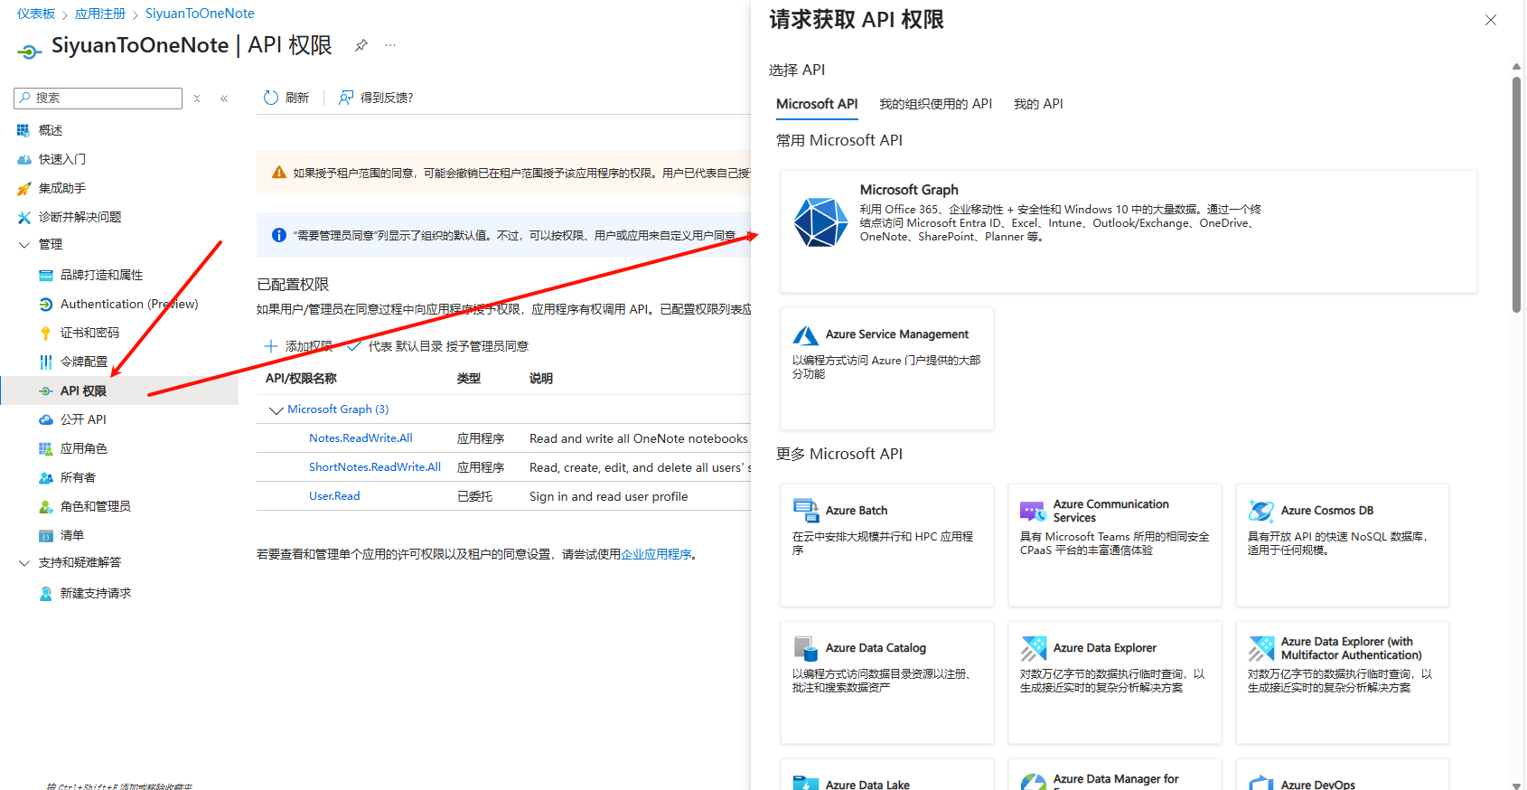Click the 证书和密码 key icon
1527x790 pixels.
click(45, 333)
